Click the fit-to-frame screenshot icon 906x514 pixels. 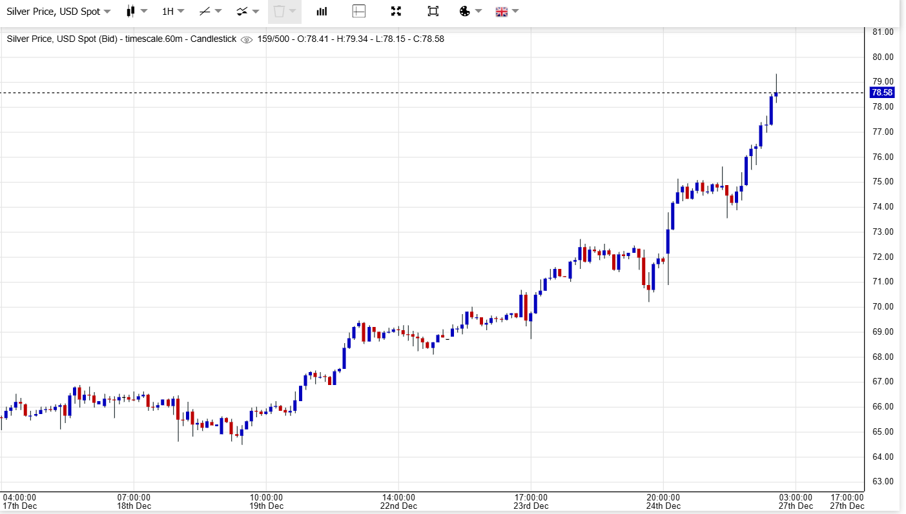(x=433, y=12)
